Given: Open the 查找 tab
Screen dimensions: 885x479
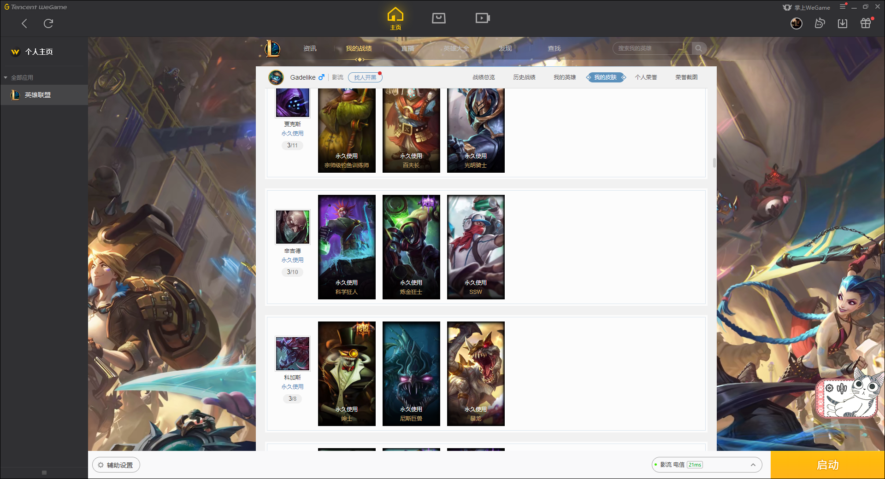Looking at the screenshot, I should click(554, 48).
